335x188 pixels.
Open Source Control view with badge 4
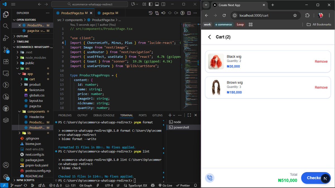click(x=6, y=50)
